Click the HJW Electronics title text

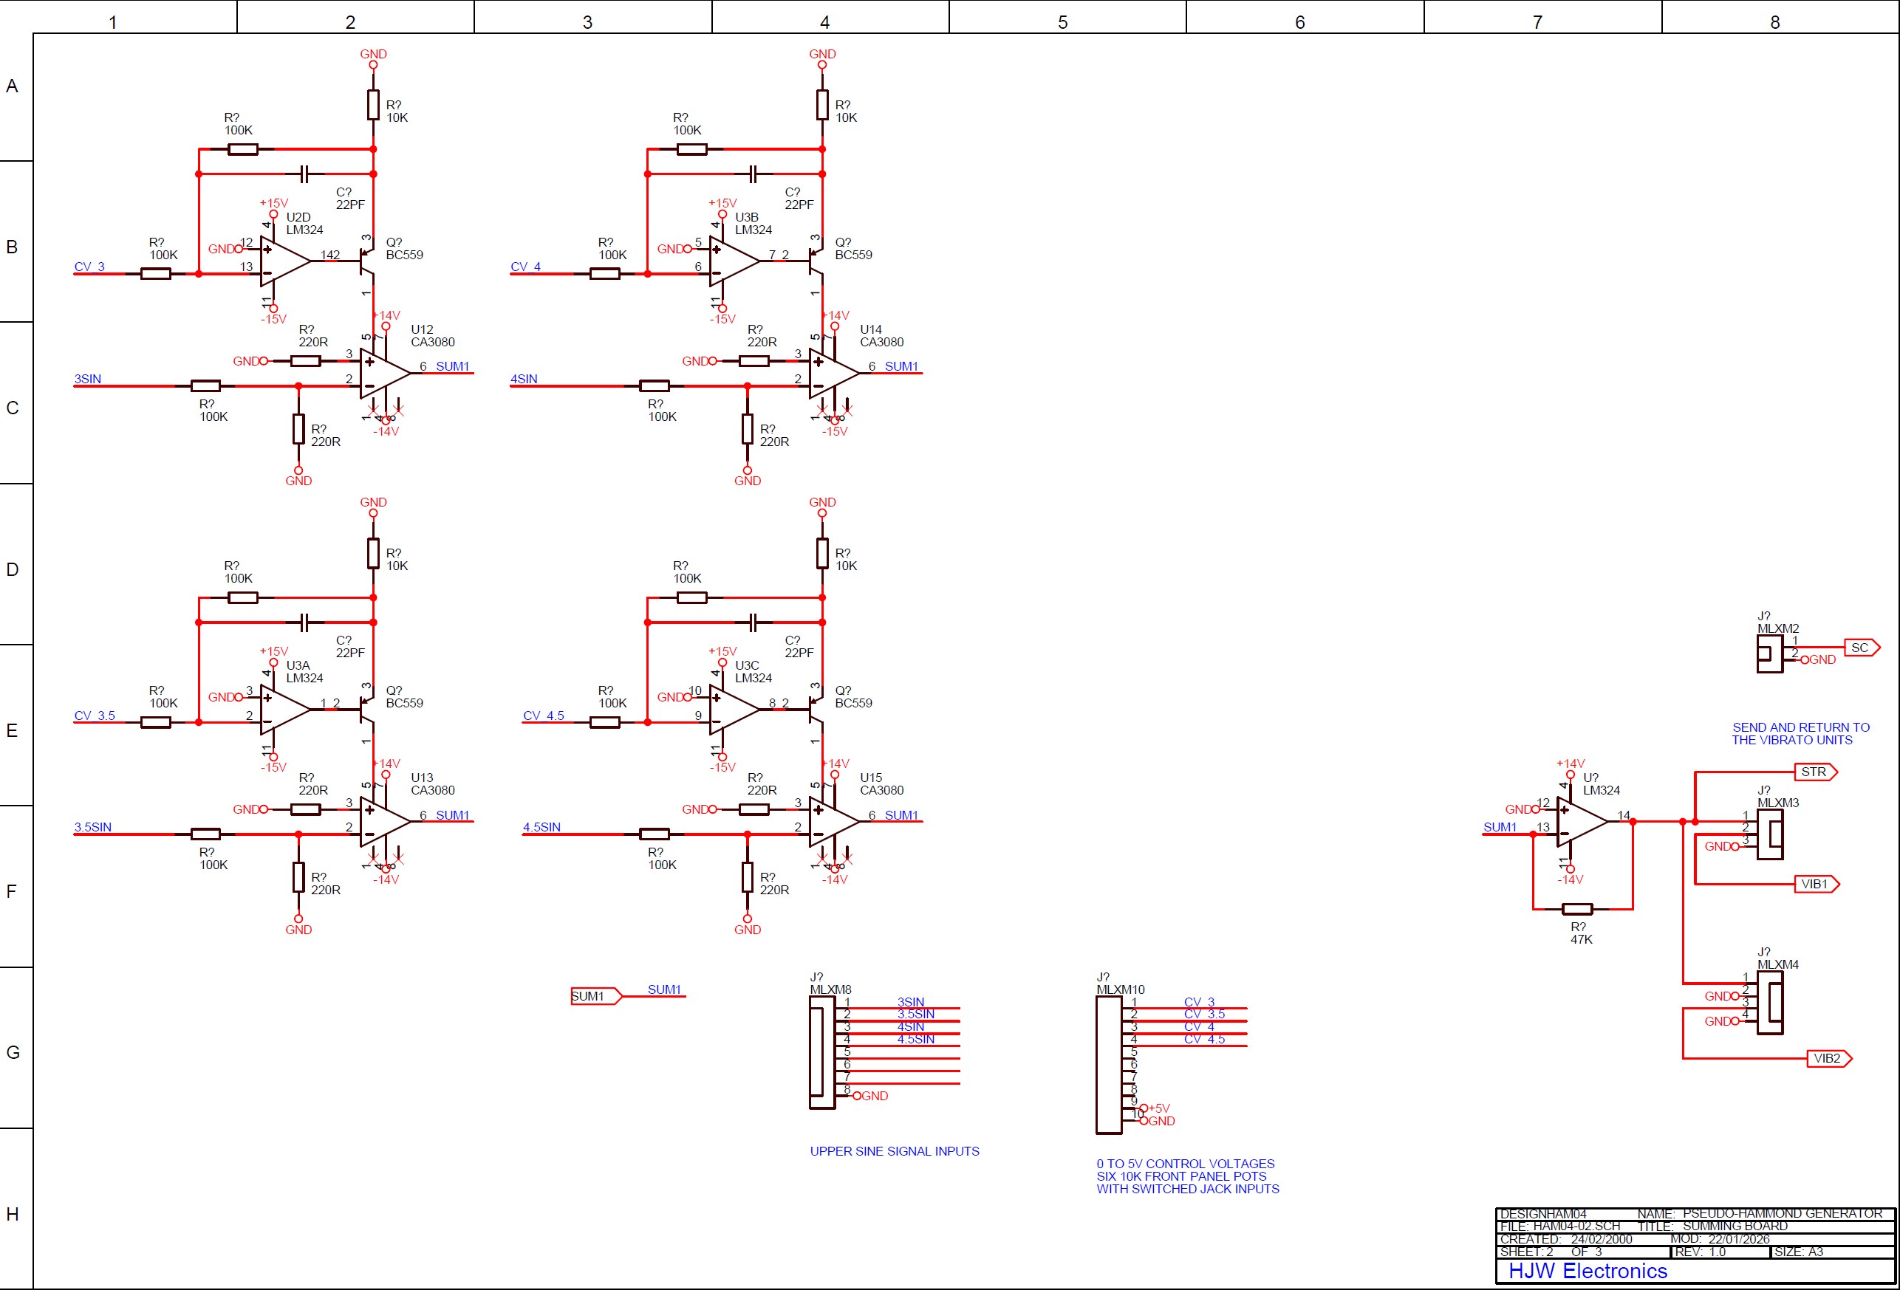1587,1272
